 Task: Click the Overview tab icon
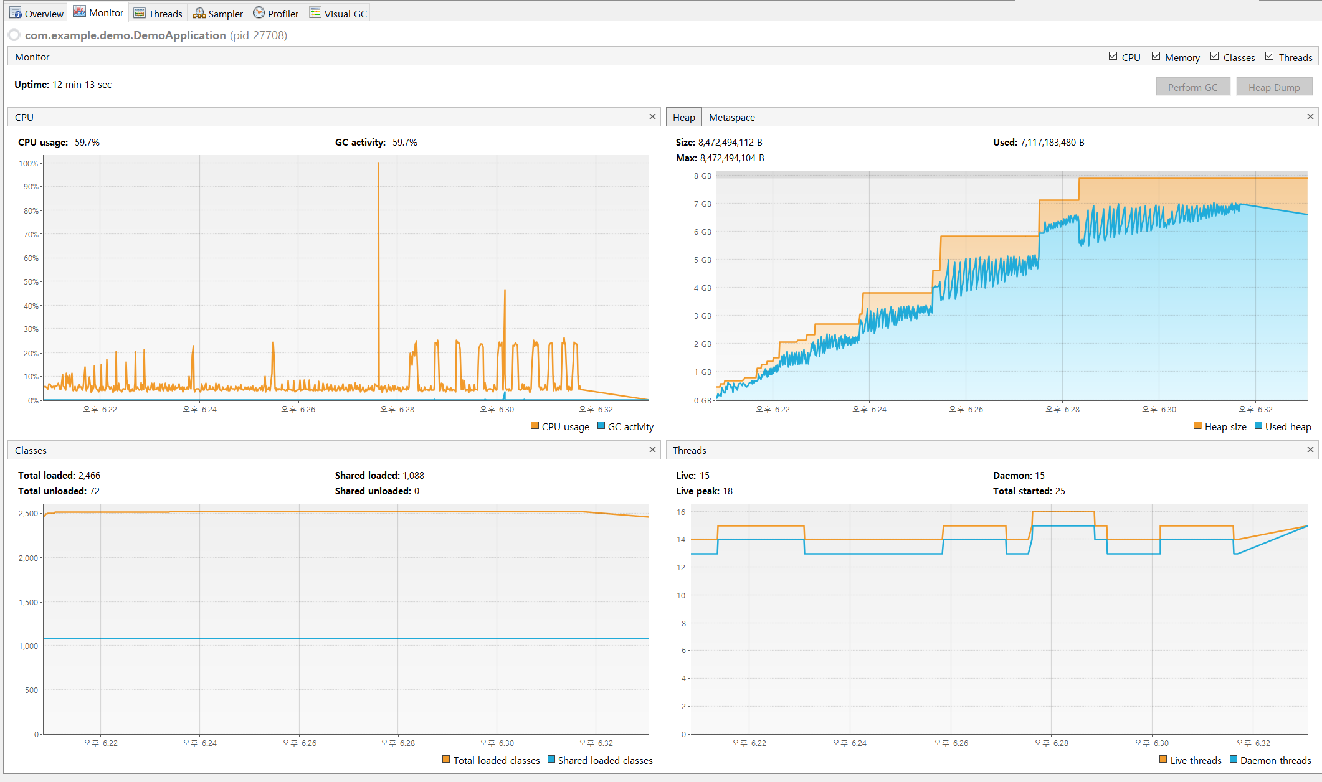pos(16,13)
